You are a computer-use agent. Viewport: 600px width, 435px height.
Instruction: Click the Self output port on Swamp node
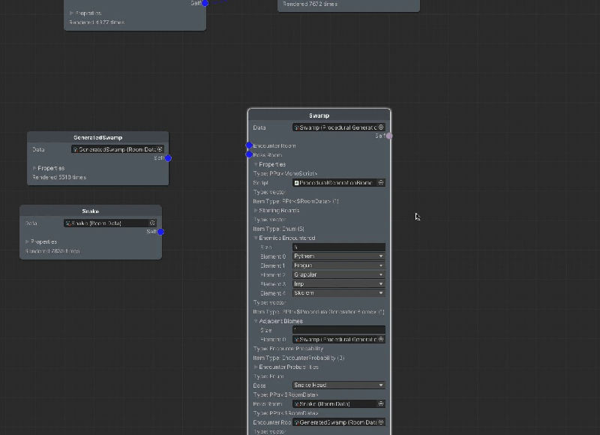(388, 136)
